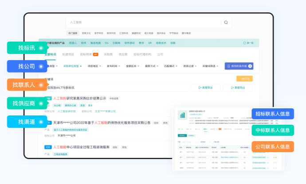Click the 保存的条件组 button

[239, 66]
